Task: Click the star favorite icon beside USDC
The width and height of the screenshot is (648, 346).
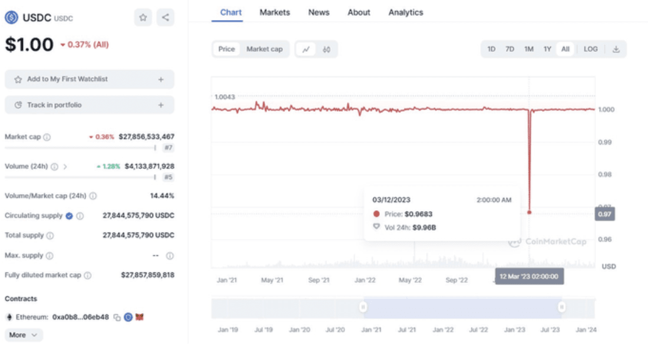Action: coord(143,17)
